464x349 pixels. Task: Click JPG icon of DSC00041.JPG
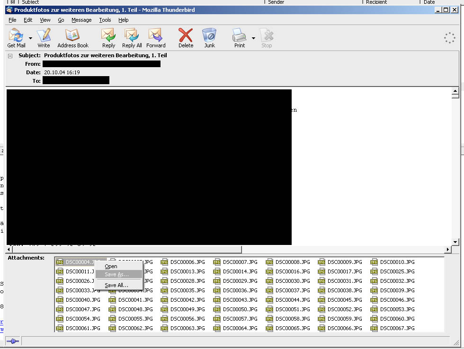(x=112, y=300)
